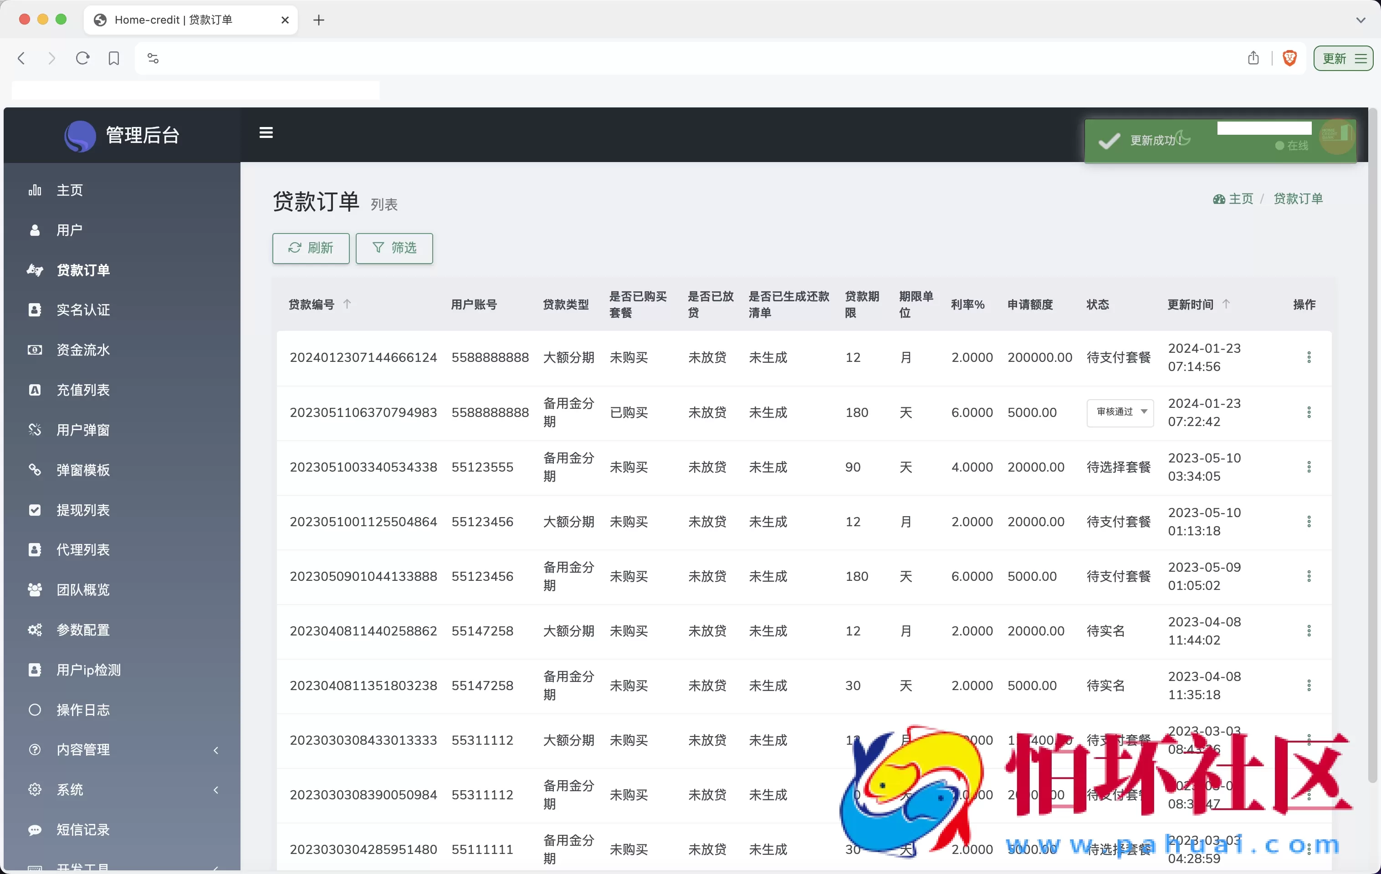Open 短信记录 from the sidebar

[84, 829]
